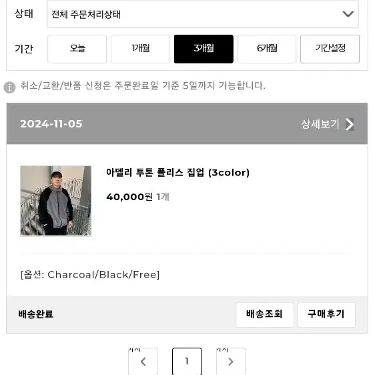Click the right chevron icon next to 상세보기
Viewport: 375px width, 375px height.
(x=350, y=124)
